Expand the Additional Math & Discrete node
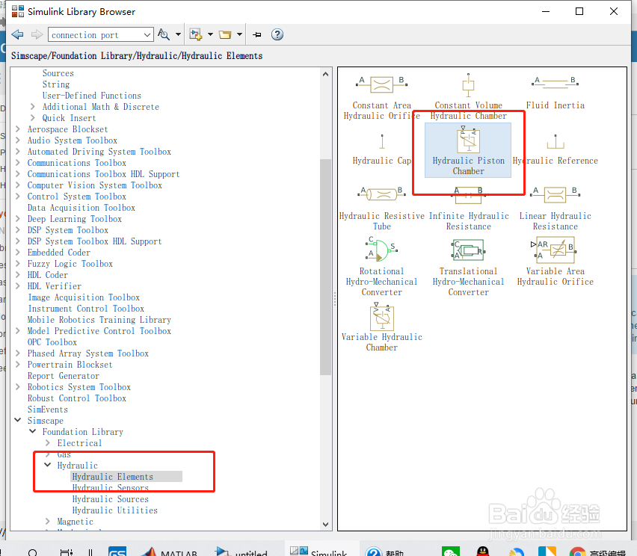The height and width of the screenshot is (556, 637). click(32, 106)
